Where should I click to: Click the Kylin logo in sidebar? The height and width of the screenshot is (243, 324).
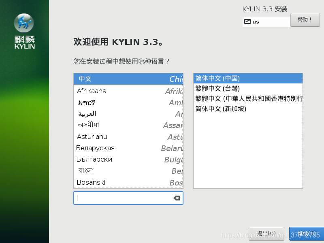(x=24, y=31)
